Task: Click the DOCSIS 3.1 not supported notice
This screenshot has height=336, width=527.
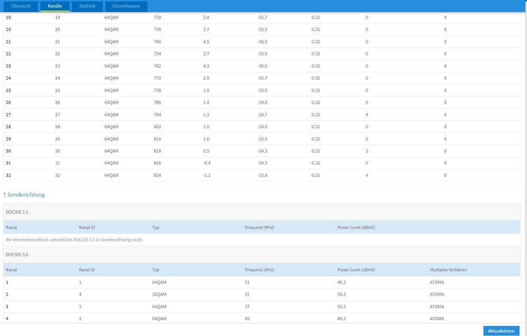Action: coord(74,239)
